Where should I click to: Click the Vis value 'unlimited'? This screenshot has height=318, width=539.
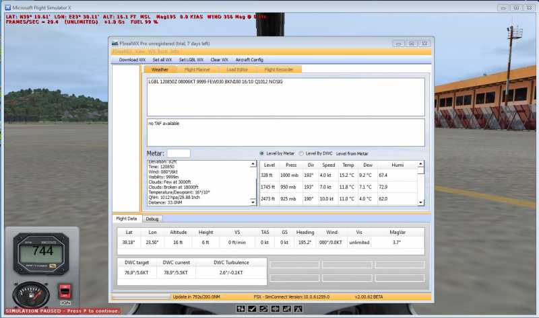pyautogui.click(x=359, y=243)
